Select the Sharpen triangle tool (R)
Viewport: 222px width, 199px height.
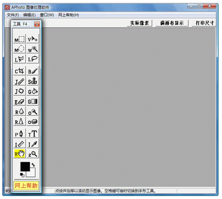coord(19,121)
